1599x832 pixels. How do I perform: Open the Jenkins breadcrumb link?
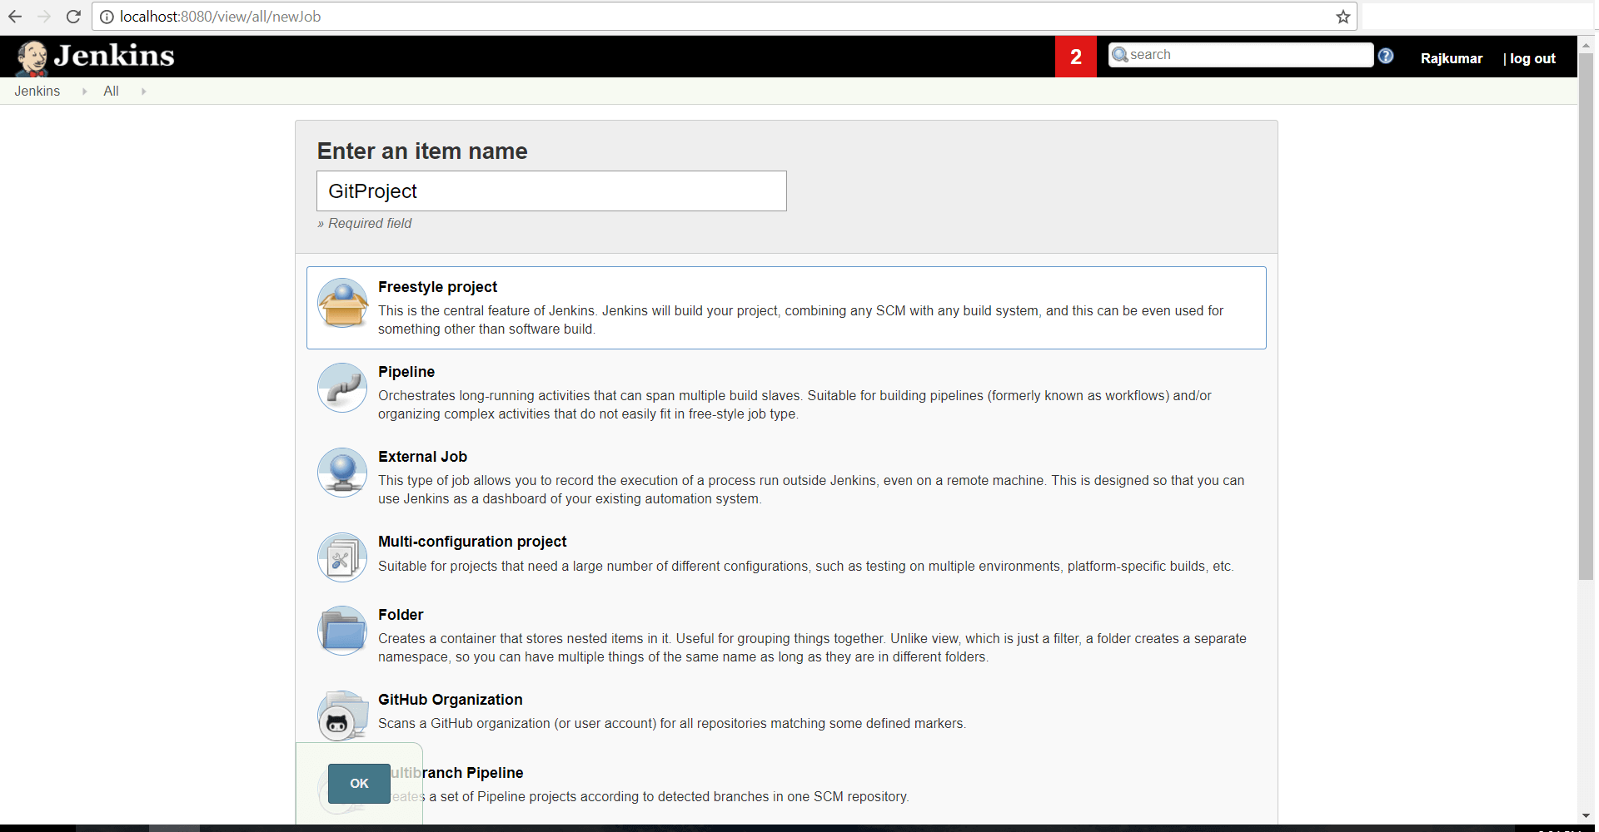pyautogui.click(x=37, y=91)
